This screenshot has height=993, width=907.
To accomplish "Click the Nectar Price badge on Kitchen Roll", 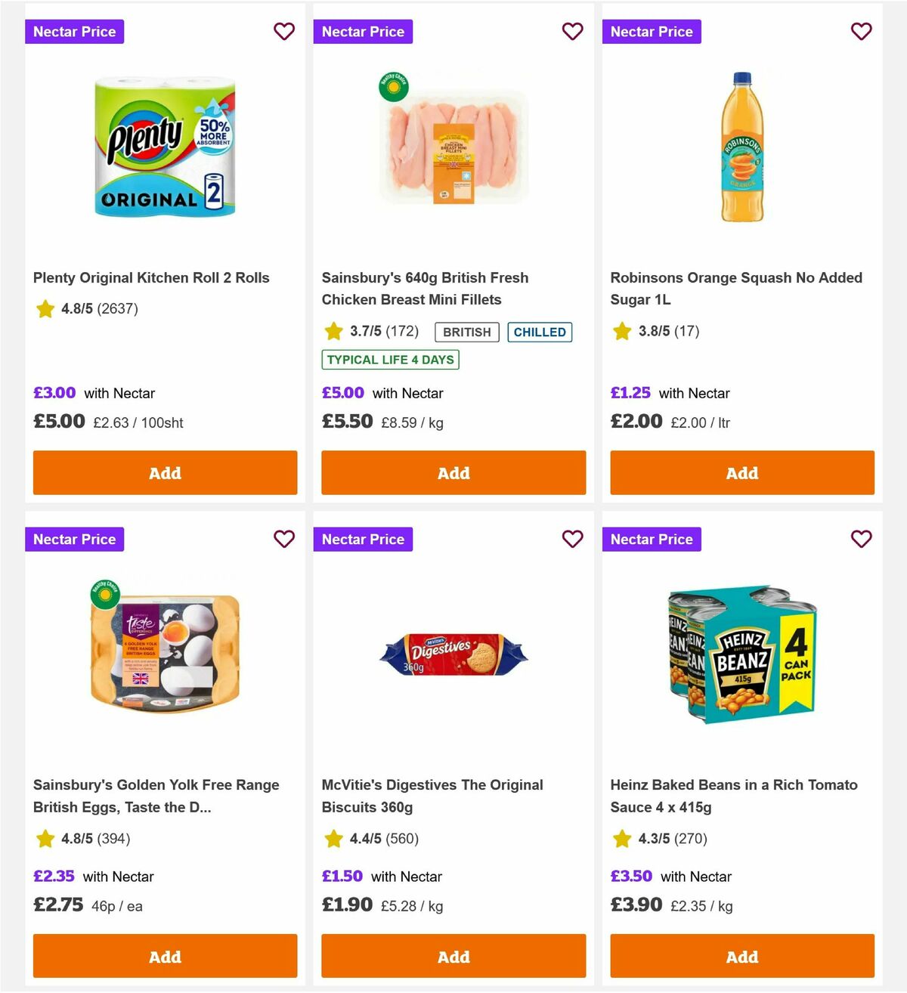I will [x=74, y=32].
